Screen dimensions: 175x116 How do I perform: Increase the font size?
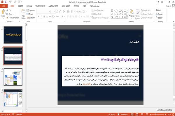[x=57, y=11]
